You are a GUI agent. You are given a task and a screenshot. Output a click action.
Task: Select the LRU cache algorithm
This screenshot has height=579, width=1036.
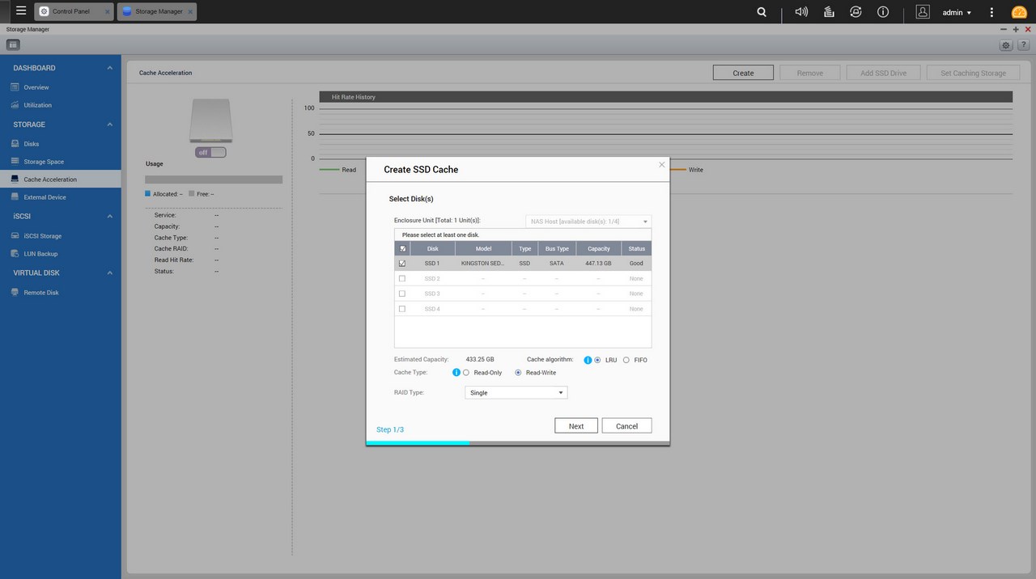(x=597, y=360)
